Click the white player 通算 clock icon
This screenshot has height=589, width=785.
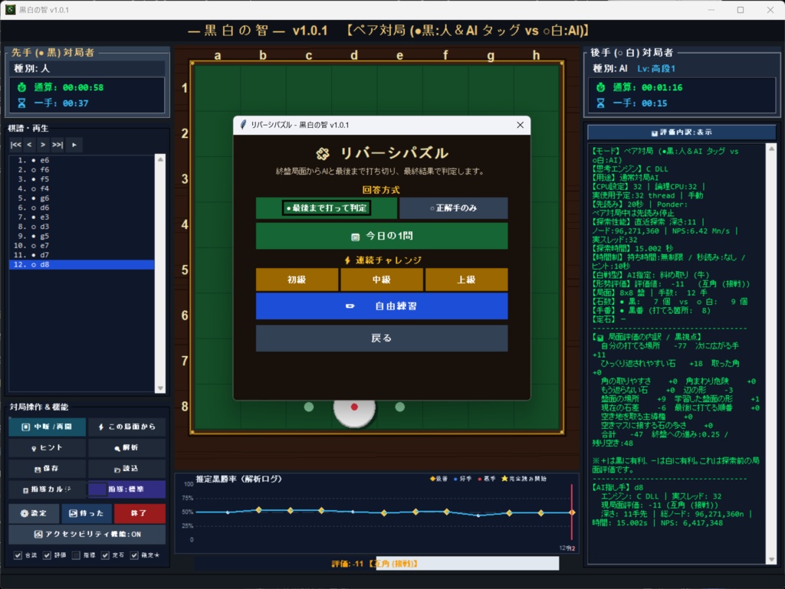[601, 87]
